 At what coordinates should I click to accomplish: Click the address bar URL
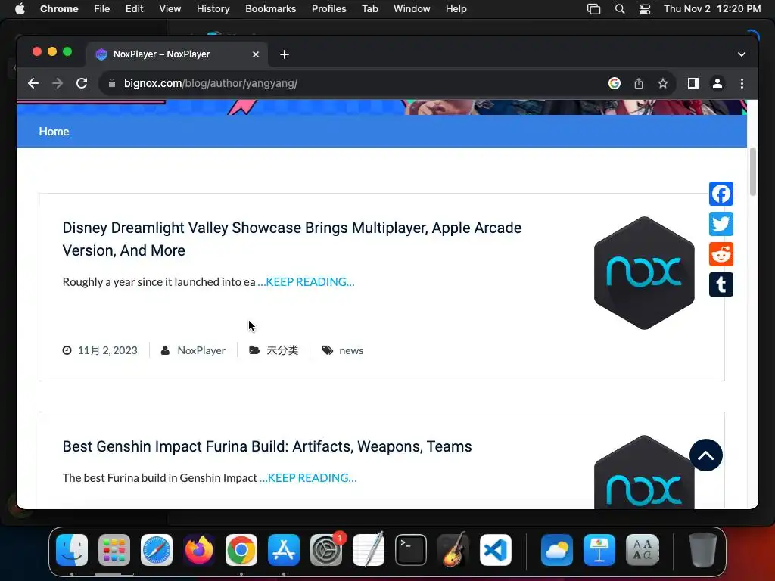click(x=210, y=83)
